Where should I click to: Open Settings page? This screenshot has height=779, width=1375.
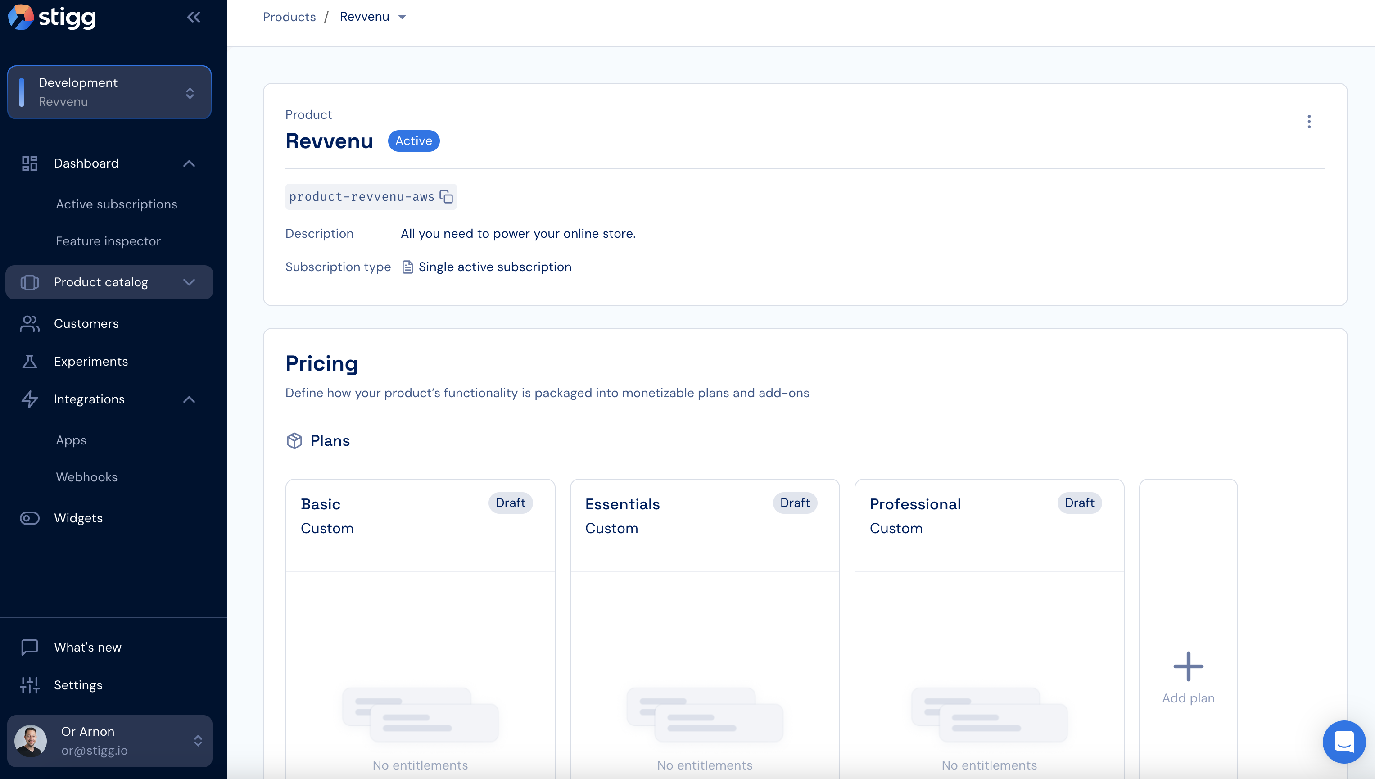coord(78,685)
